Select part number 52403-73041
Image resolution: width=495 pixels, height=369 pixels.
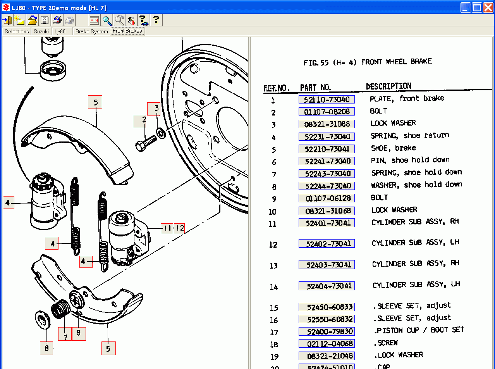click(327, 265)
